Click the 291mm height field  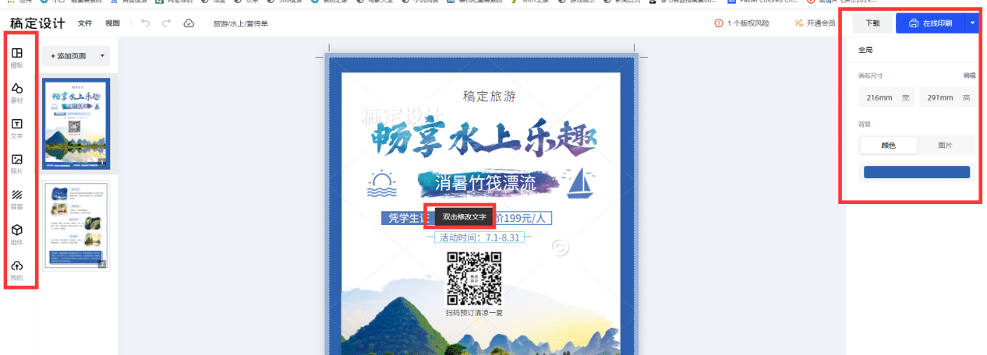pyautogui.click(x=946, y=97)
